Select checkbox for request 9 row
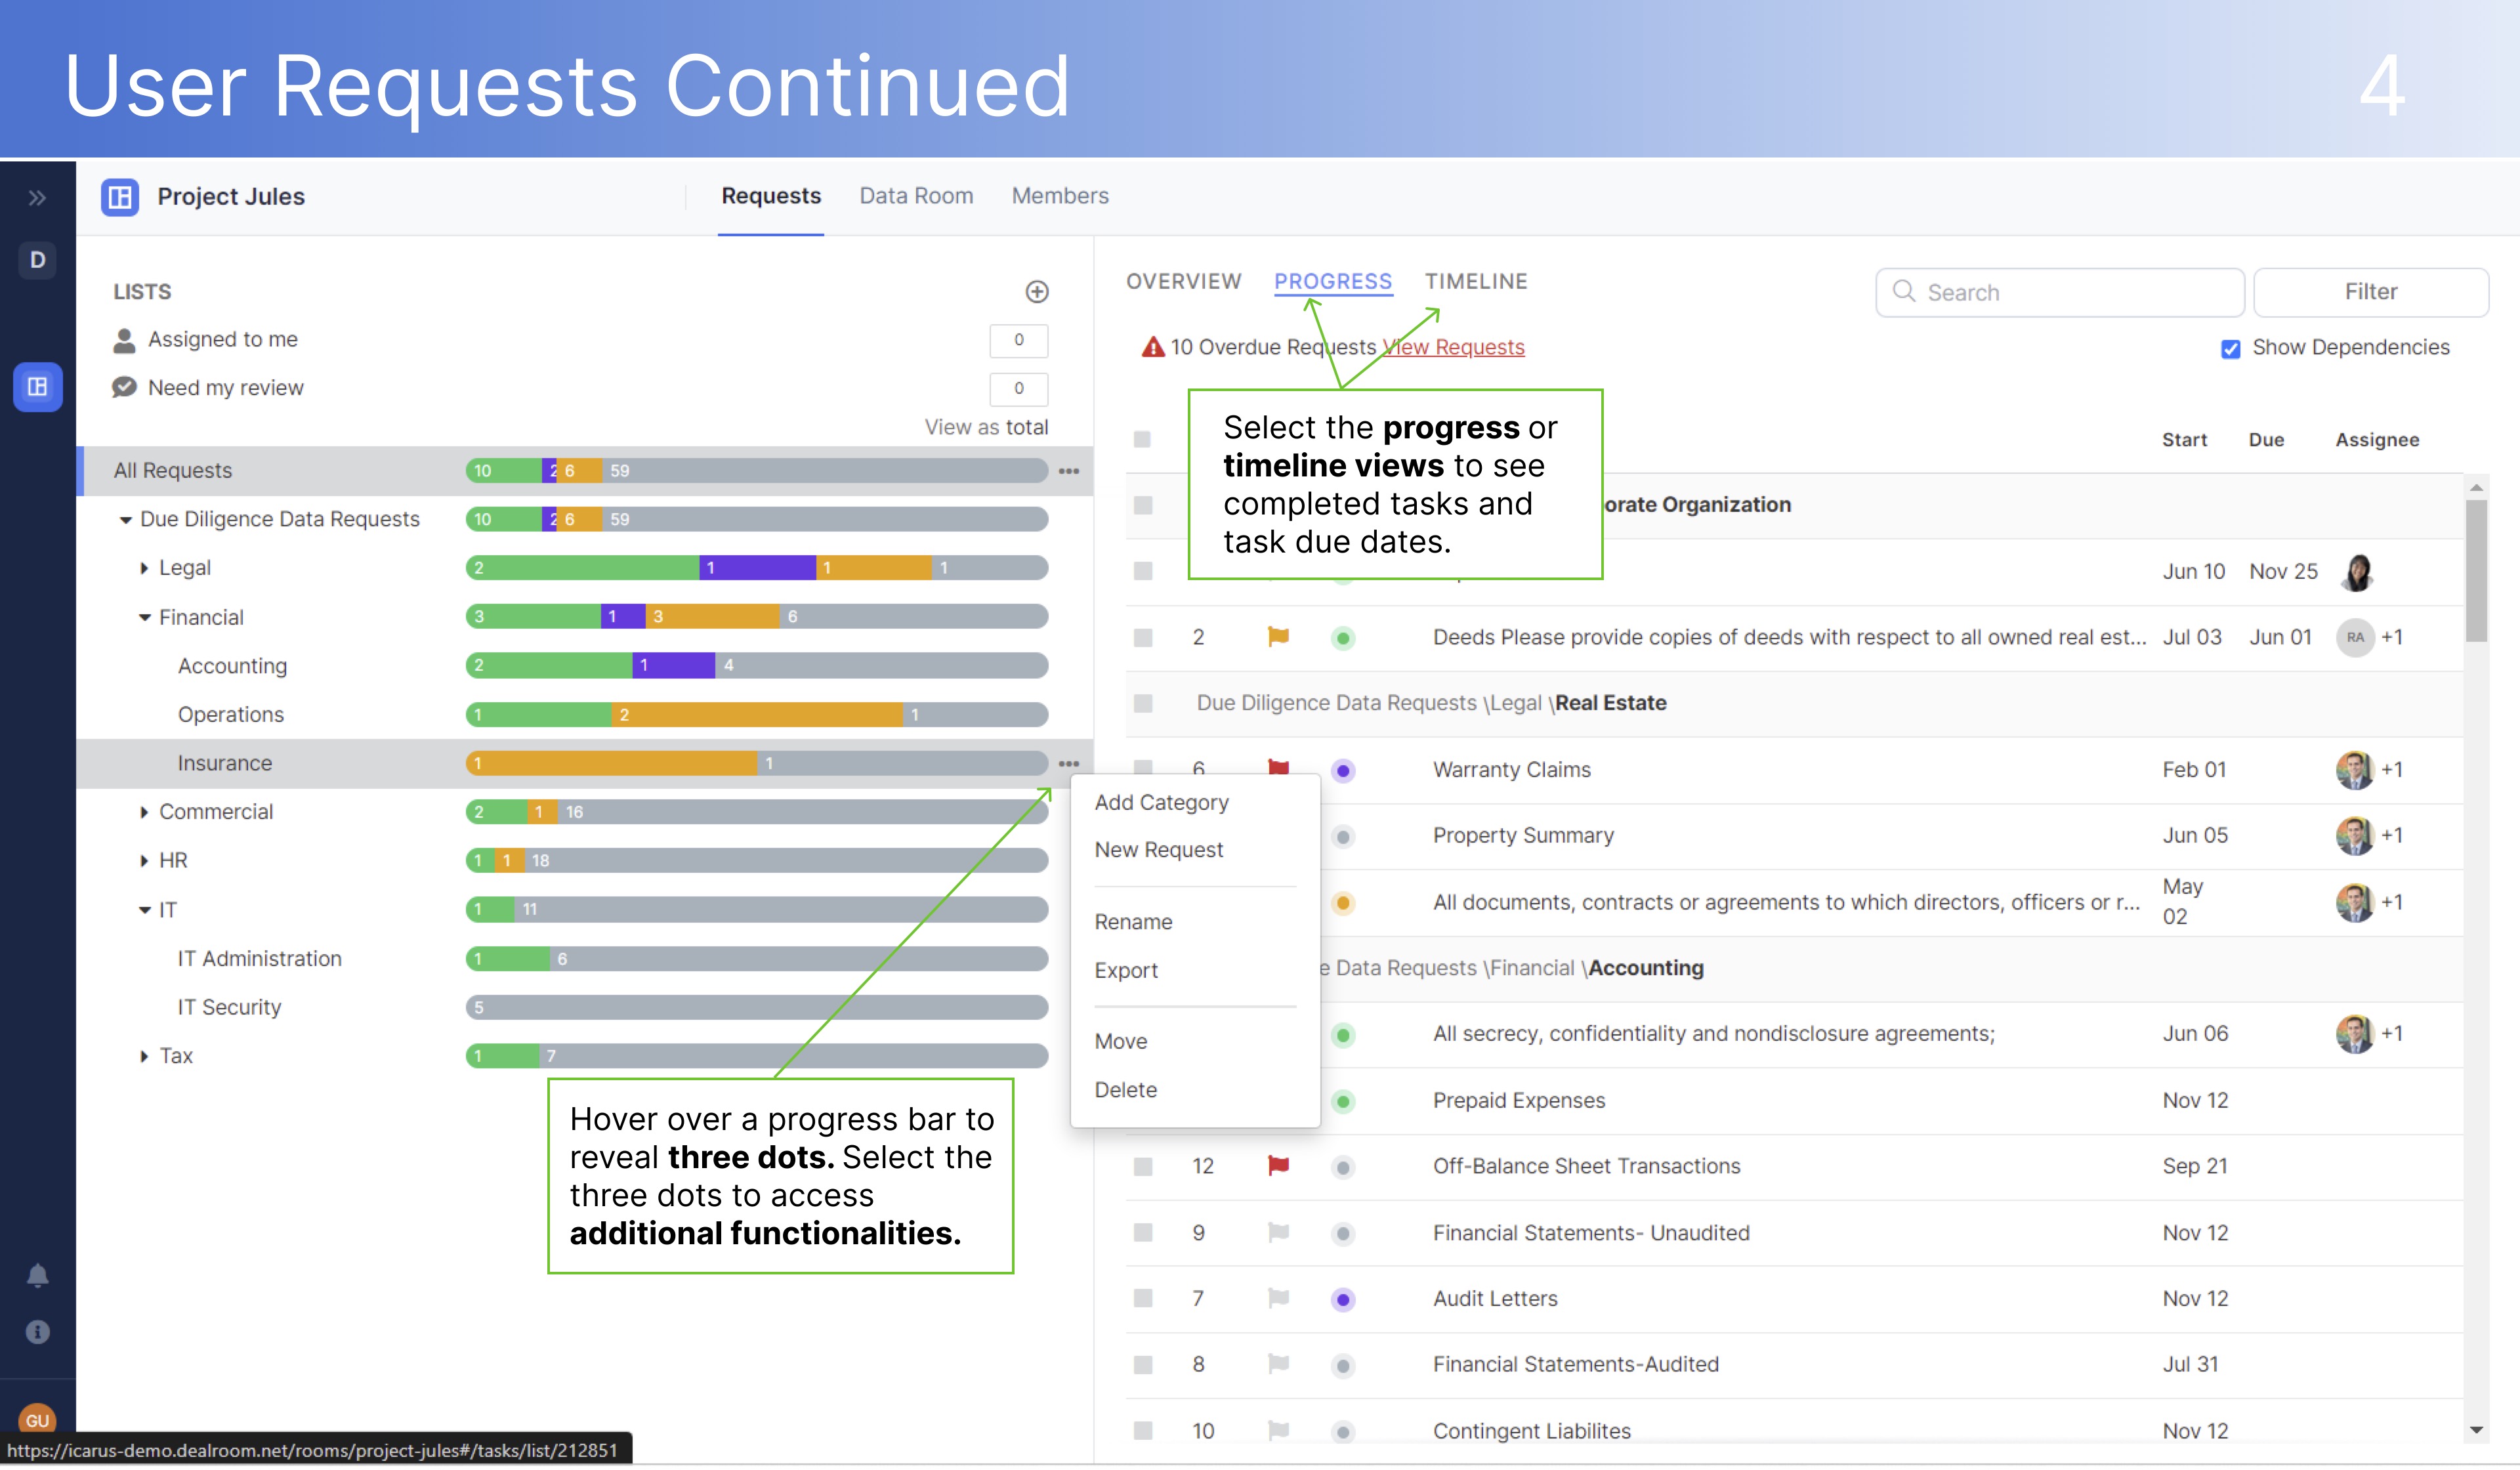Screen dimensions: 2520x1470 [1143, 1232]
